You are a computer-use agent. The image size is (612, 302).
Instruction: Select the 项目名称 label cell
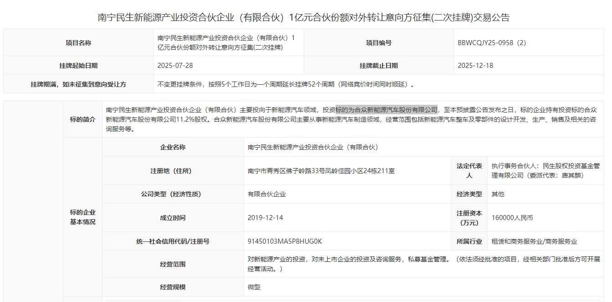78,43
